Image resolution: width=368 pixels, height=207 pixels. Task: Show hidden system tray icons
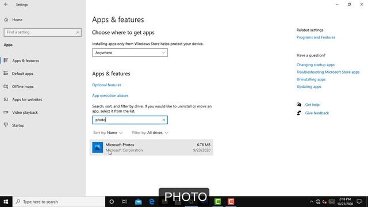312,202
